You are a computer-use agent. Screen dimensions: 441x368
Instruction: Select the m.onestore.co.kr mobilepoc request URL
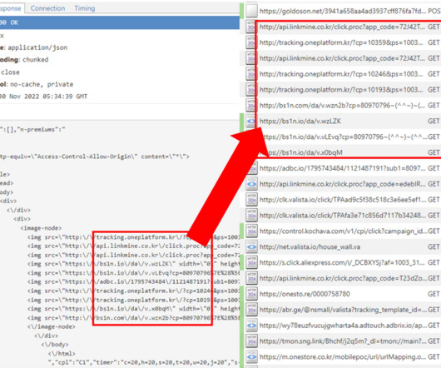[x=343, y=357]
